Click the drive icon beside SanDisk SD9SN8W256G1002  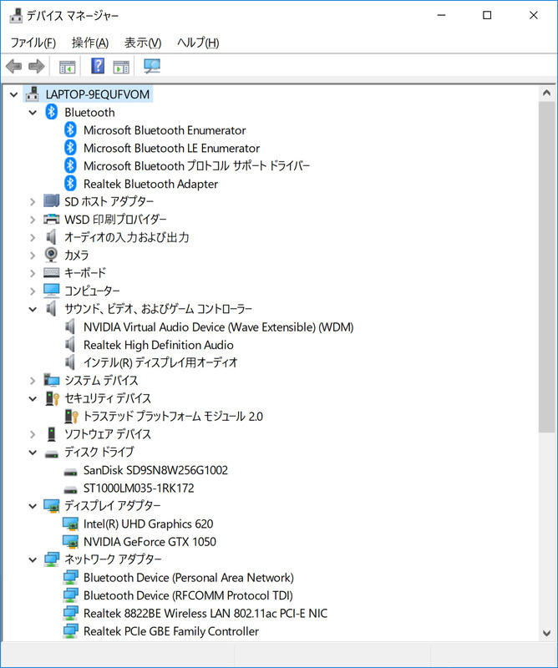pos(70,472)
